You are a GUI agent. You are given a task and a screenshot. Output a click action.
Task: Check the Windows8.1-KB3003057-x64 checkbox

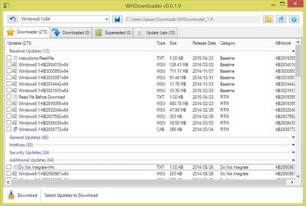pos(9,77)
